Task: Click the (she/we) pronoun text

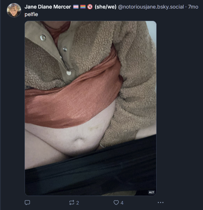Action: pos(106,7)
